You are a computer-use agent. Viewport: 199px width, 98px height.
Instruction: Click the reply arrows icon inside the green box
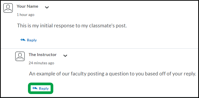tap(35, 88)
